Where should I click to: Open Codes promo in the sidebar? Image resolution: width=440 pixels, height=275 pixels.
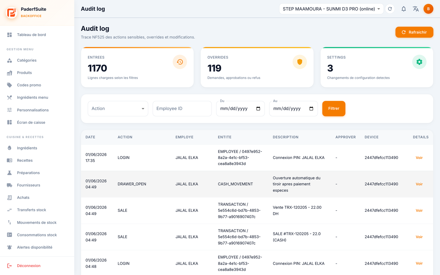29,85
